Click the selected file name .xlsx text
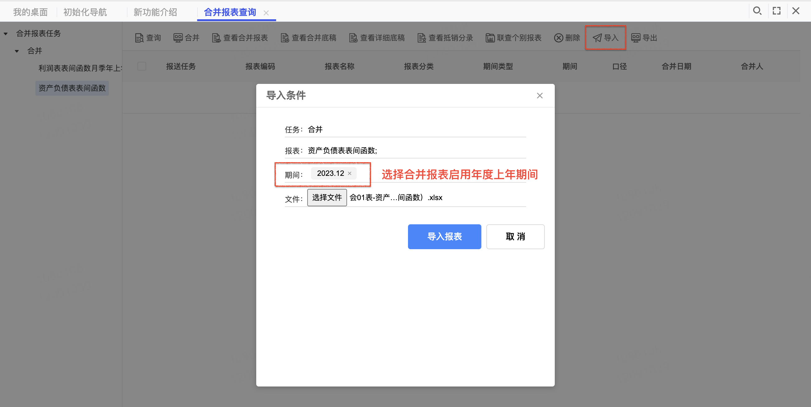The width and height of the screenshot is (811, 407). [396, 198]
